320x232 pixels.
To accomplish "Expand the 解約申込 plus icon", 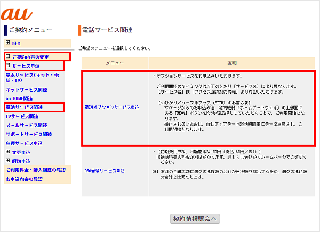I will (x=7, y=160).
